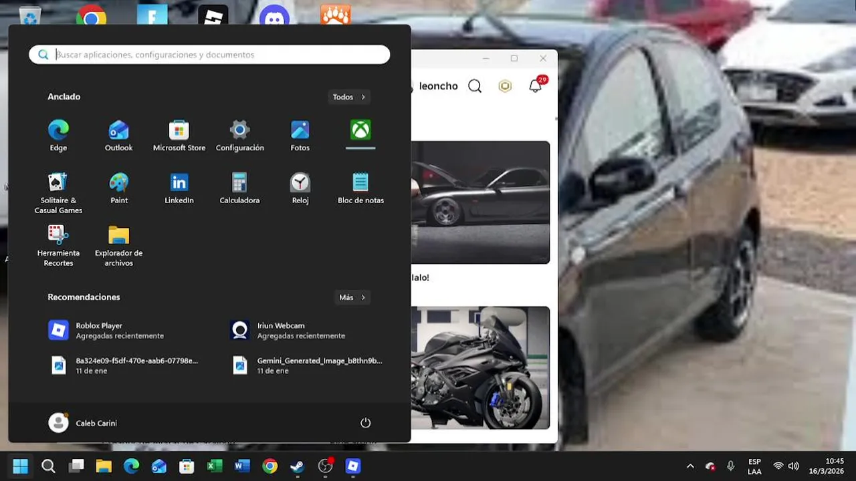856x481 pixels.
Task: Open LinkedIn pinned app
Action: (x=179, y=188)
